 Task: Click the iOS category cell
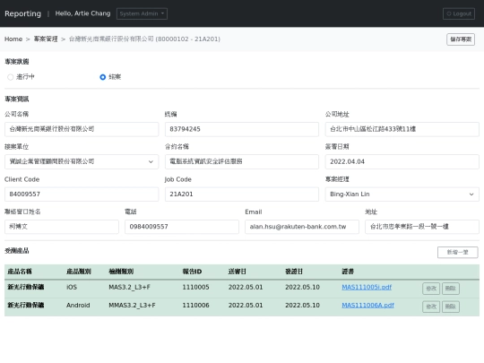coord(72,287)
